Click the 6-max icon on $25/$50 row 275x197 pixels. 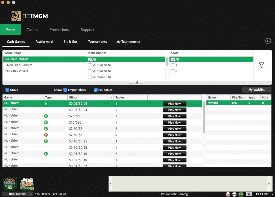click(x=46, y=116)
